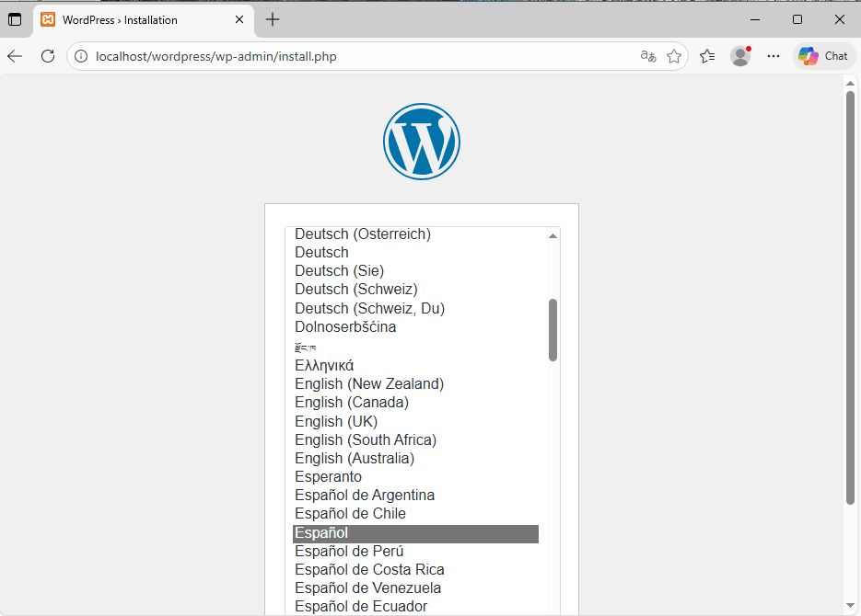The image size is (861, 616).
Task: Open Copilot Chat sidebar
Action: (823, 56)
